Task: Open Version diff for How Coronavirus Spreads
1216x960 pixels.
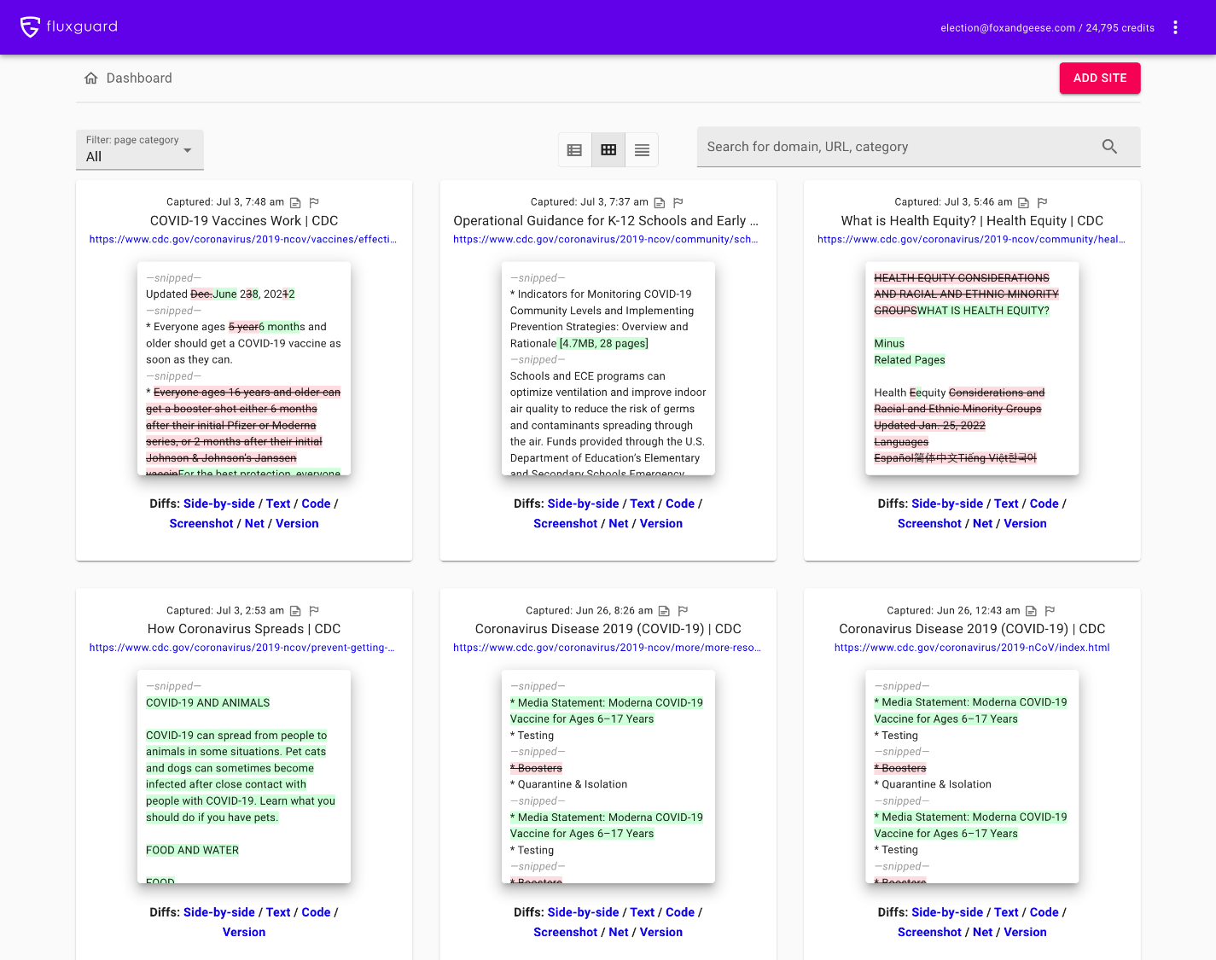Action: coord(244,933)
